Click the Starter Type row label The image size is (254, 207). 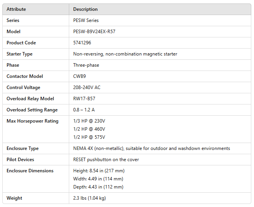[x=19, y=54]
